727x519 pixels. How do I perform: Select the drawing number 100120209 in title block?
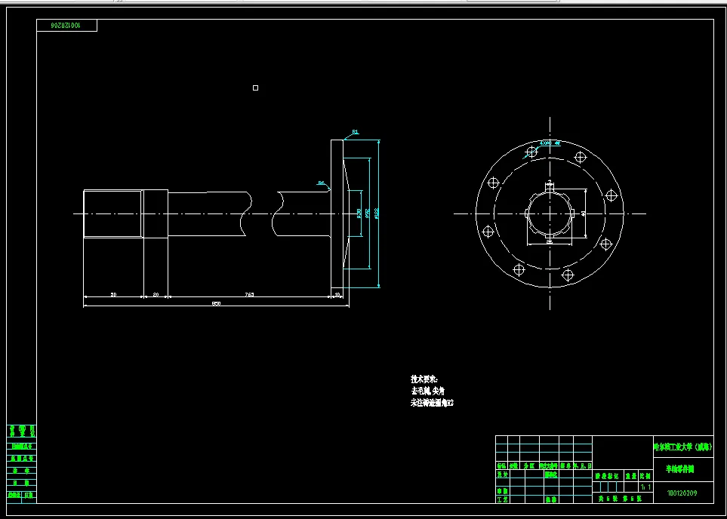pyautogui.click(x=682, y=493)
